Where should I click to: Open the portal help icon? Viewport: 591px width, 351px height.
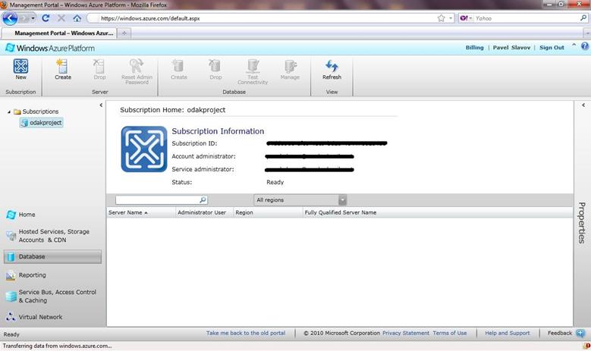585,46
